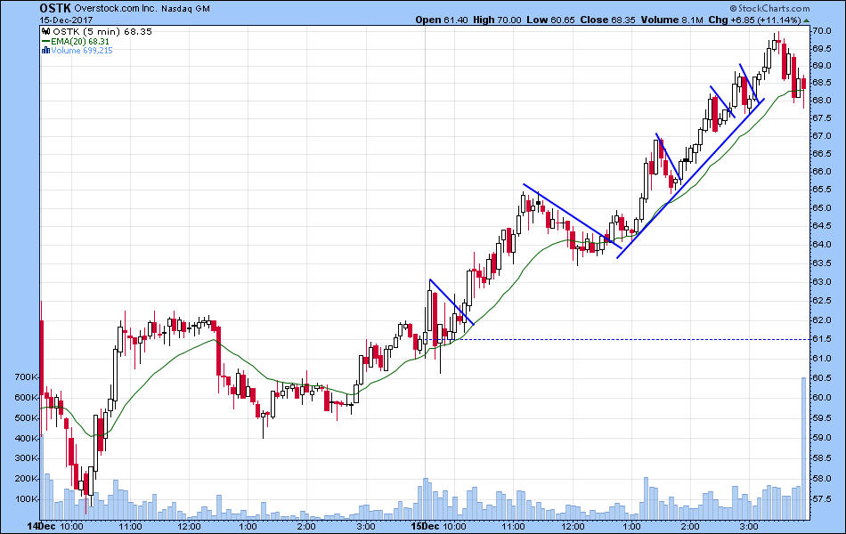846x534 pixels.
Task: Click the Close 68.35 value
Action: click(x=607, y=20)
